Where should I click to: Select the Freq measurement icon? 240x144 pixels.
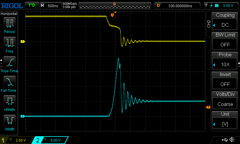click(x=10, y=43)
